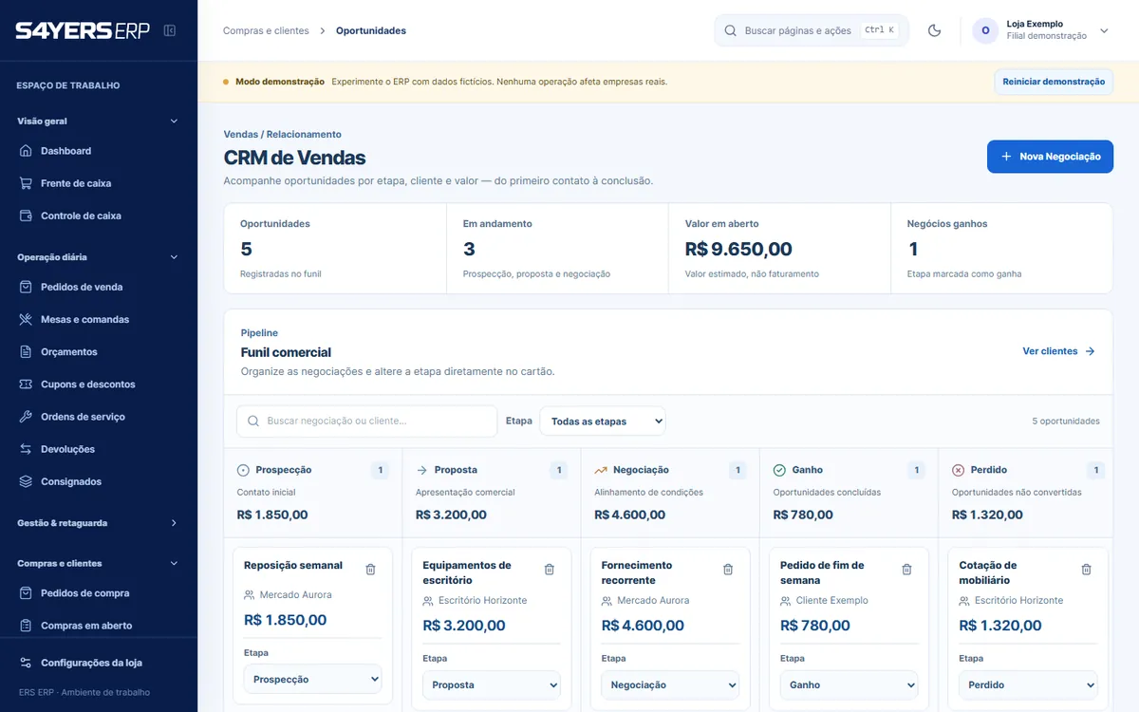Click the Frente de caixa cart icon

click(26, 183)
